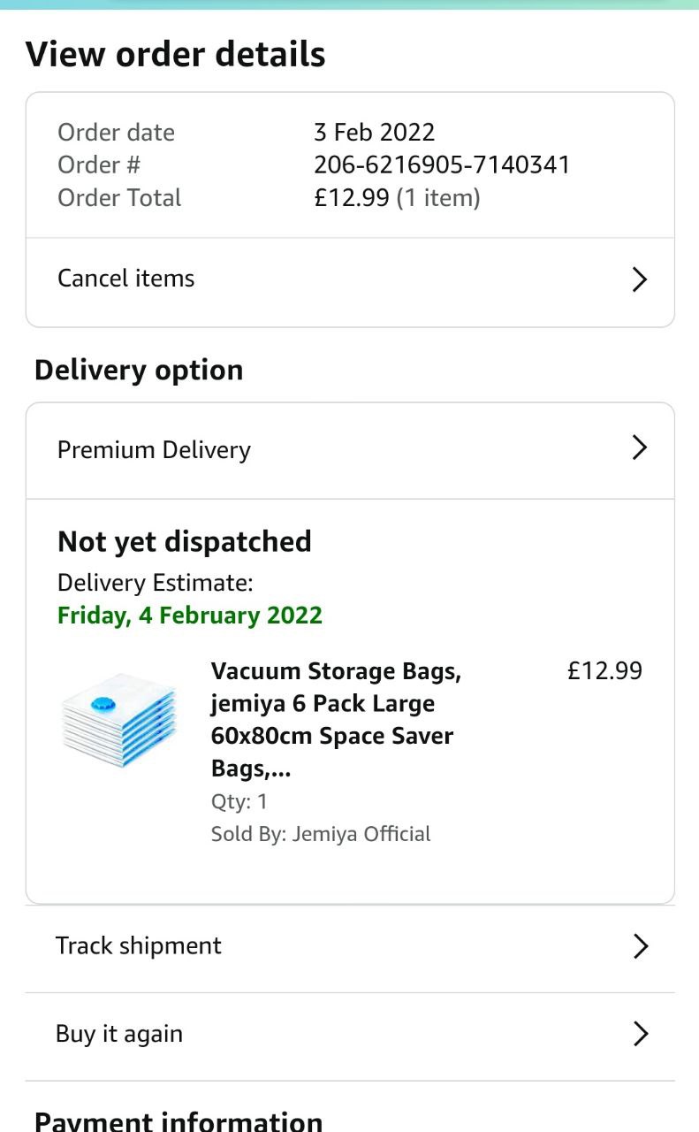
Task: Open the Cancel items option
Action: (126, 279)
